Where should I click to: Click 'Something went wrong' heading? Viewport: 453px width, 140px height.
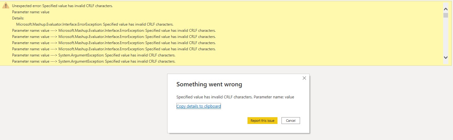209,84
